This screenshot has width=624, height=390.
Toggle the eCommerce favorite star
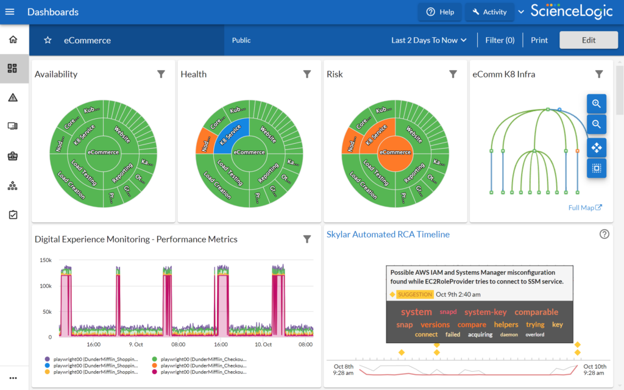pyautogui.click(x=48, y=40)
